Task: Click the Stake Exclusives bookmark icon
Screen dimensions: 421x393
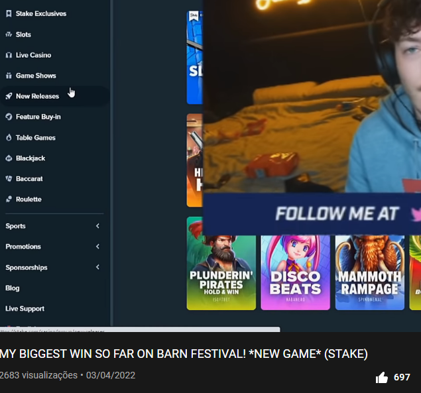Action: (x=9, y=14)
